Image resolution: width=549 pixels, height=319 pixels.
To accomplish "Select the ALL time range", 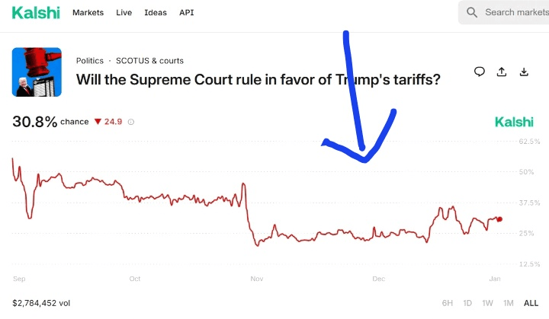I will [x=531, y=303].
